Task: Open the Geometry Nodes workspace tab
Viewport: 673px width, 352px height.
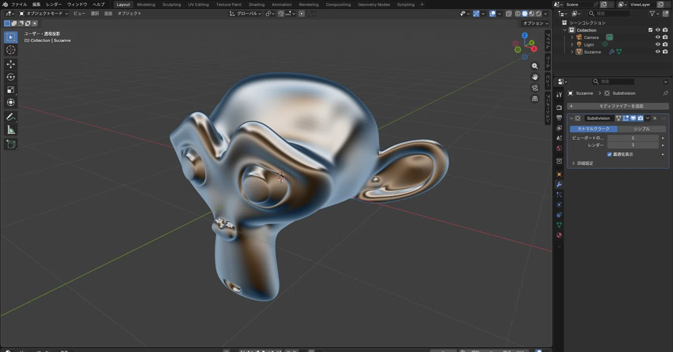Action: pyautogui.click(x=374, y=4)
